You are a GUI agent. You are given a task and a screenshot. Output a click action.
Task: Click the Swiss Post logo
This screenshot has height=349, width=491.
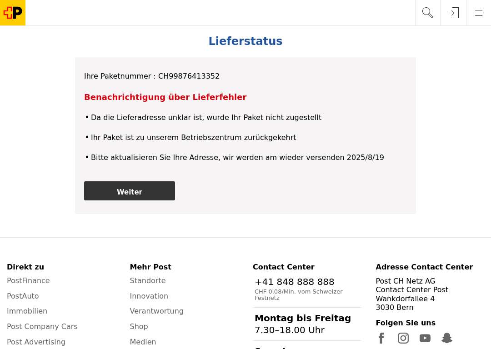[x=13, y=13]
